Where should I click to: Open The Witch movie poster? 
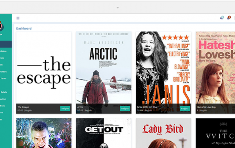[x=216, y=133]
